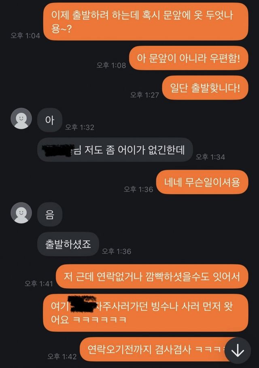Click the 오후 1:34 timestamp
The width and height of the screenshot is (259, 368).
[210, 157]
